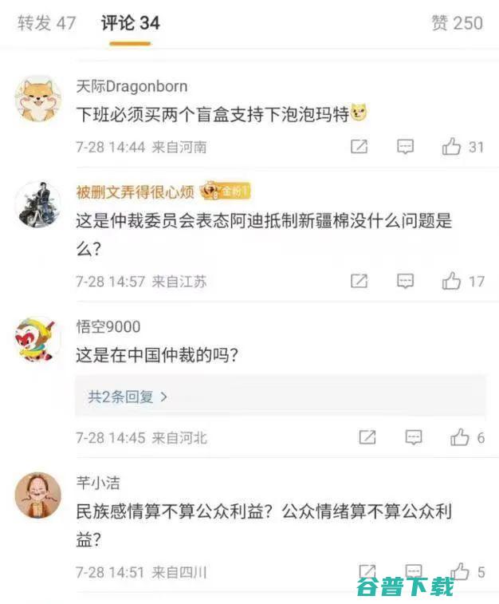Open reply on 天际Dragonborn's comment
Image resolution: width=499 pixels, height=604 pixels.
click(405, 147)
